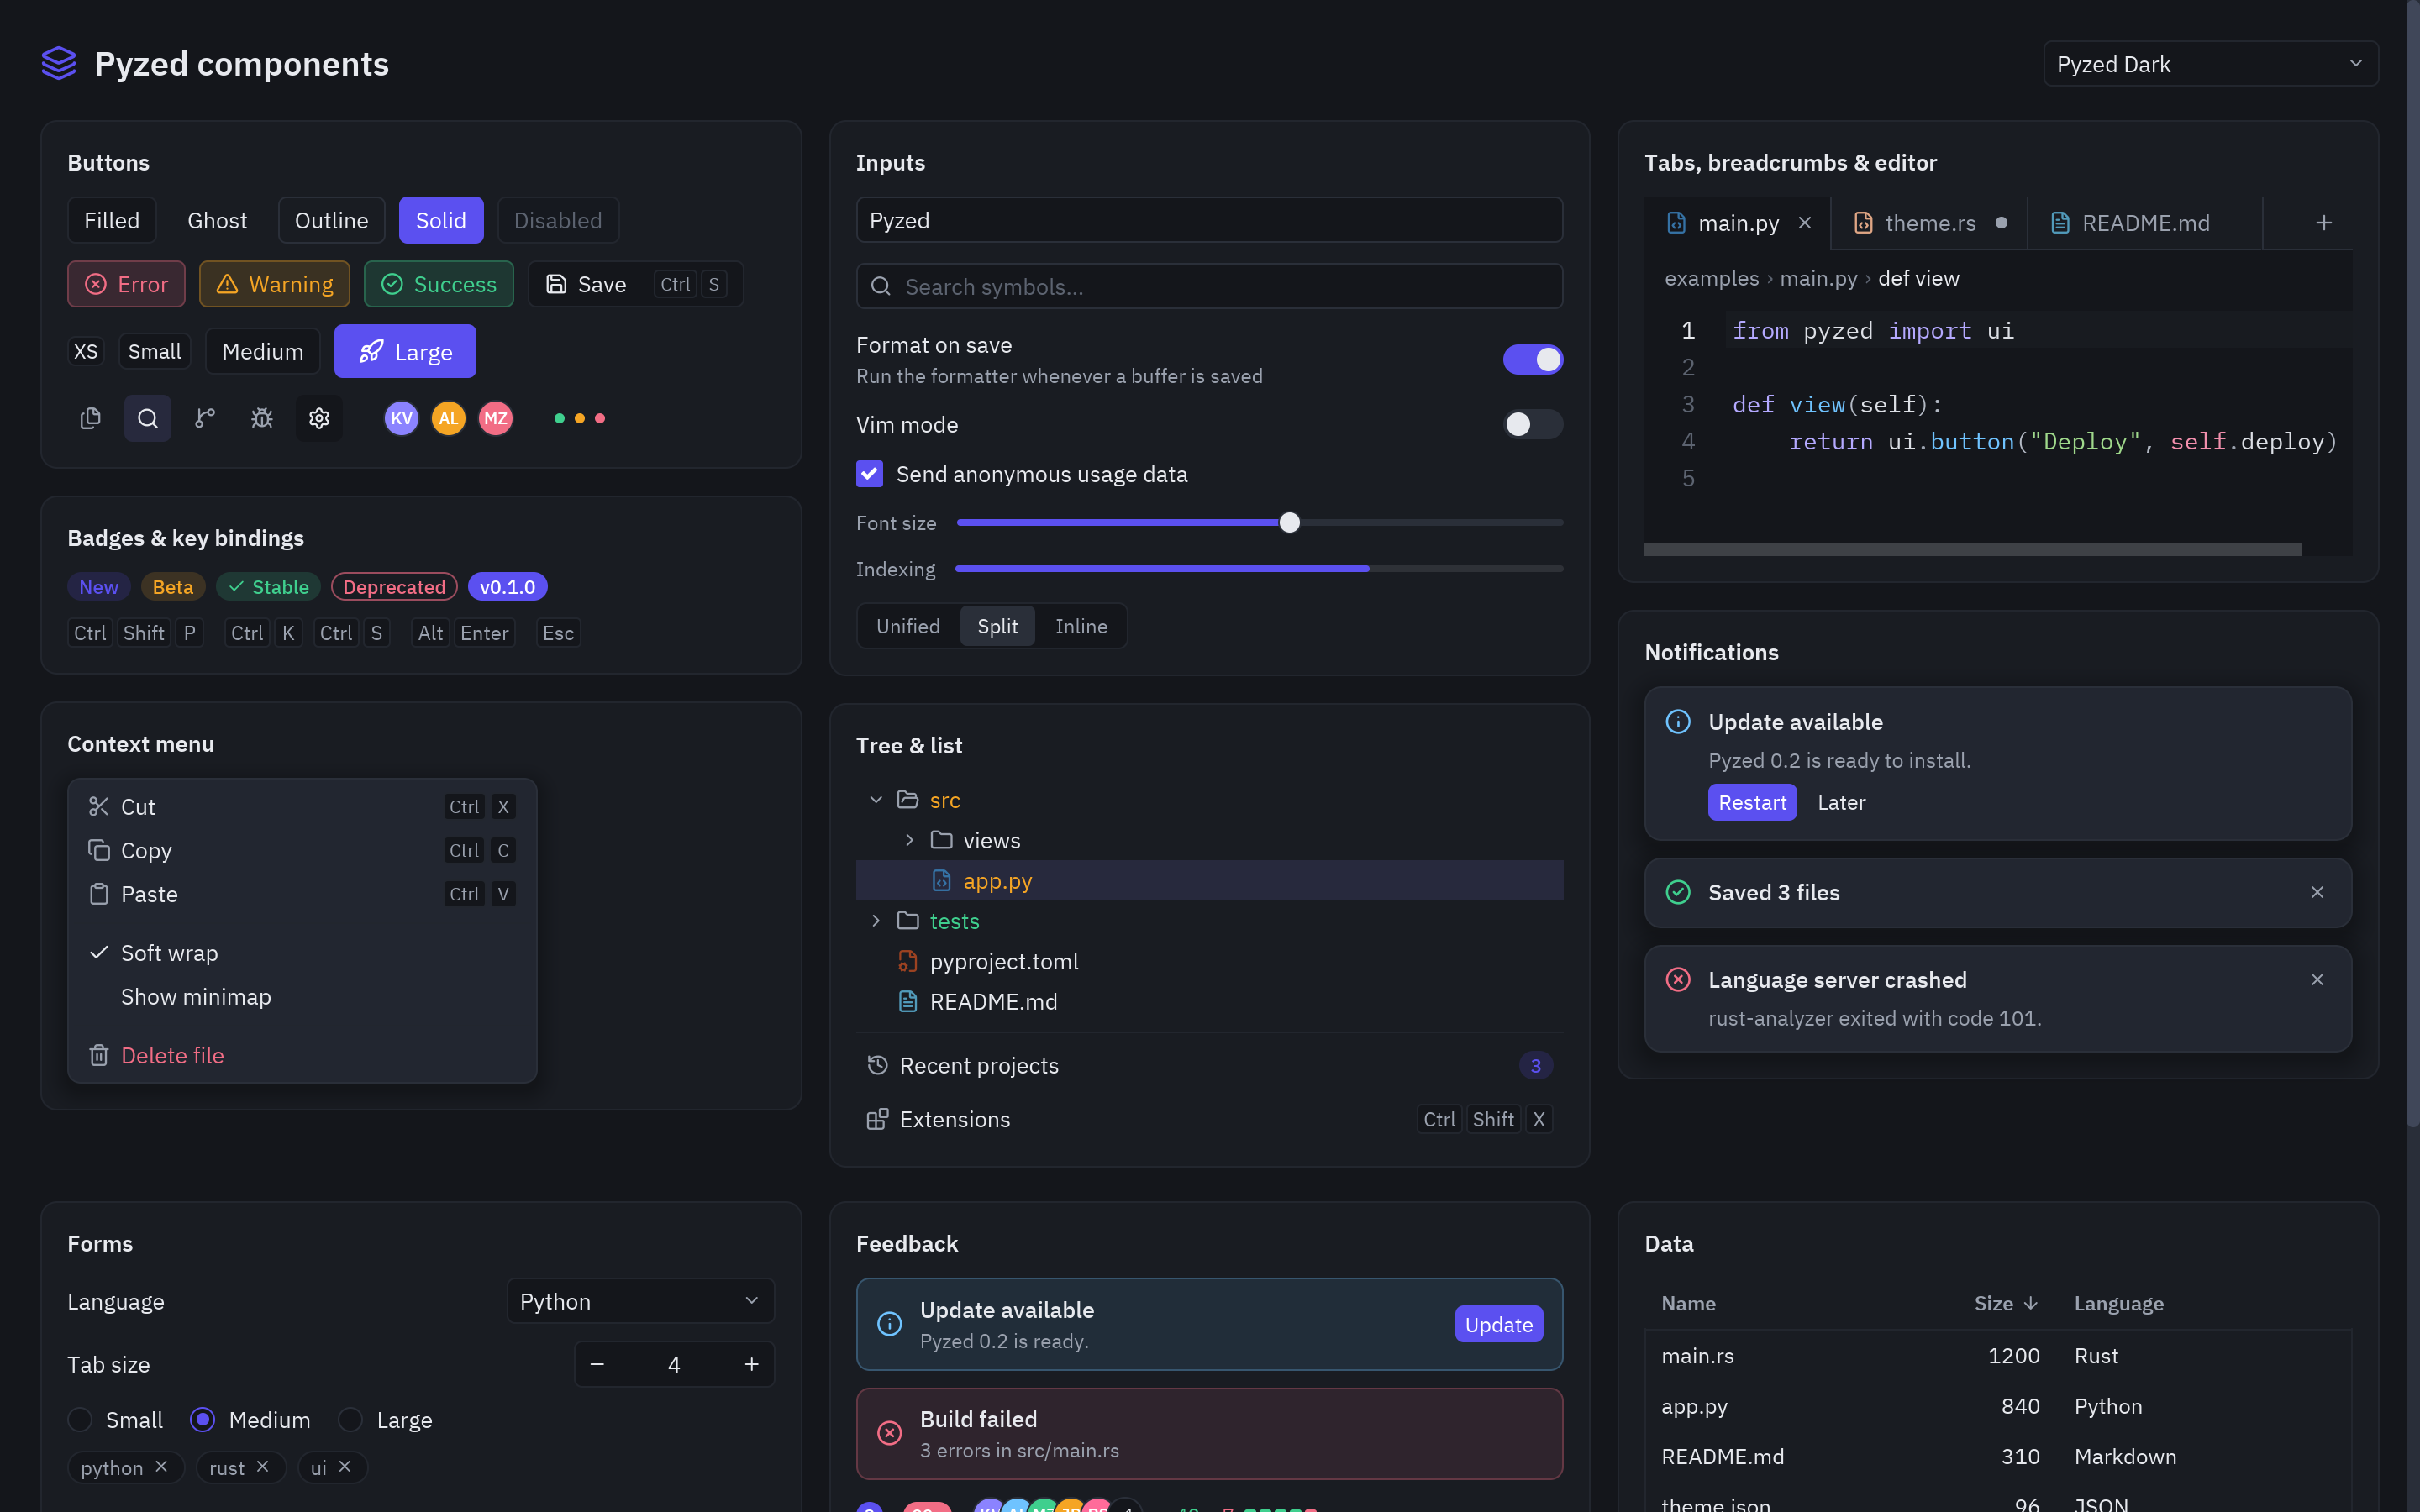
Task: Uncheck Send anonymous usage data
Action: pyautogui.click(x=869, y=474)
